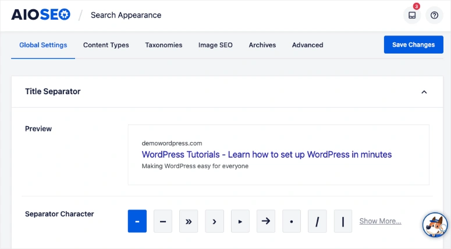The width and height of the screenshot is (451, 249).
Task: Open the mascot chat helper icon
Action: [x=435, y=224]
